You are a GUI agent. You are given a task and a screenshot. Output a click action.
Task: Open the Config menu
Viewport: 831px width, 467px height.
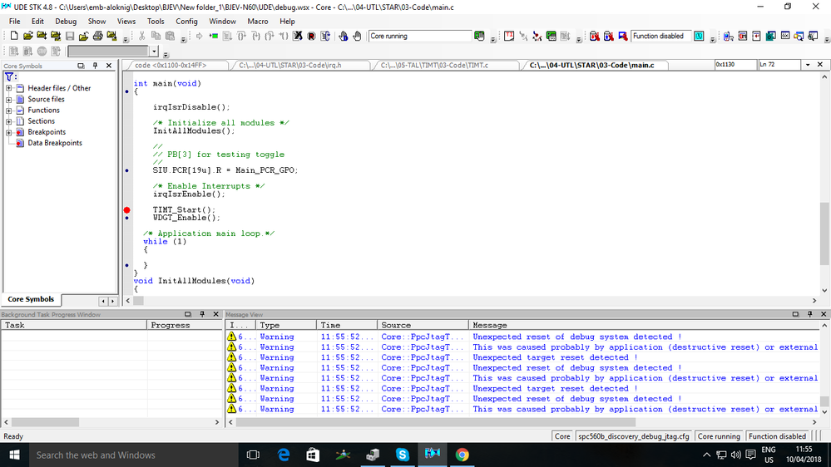(x=186, y=21)
